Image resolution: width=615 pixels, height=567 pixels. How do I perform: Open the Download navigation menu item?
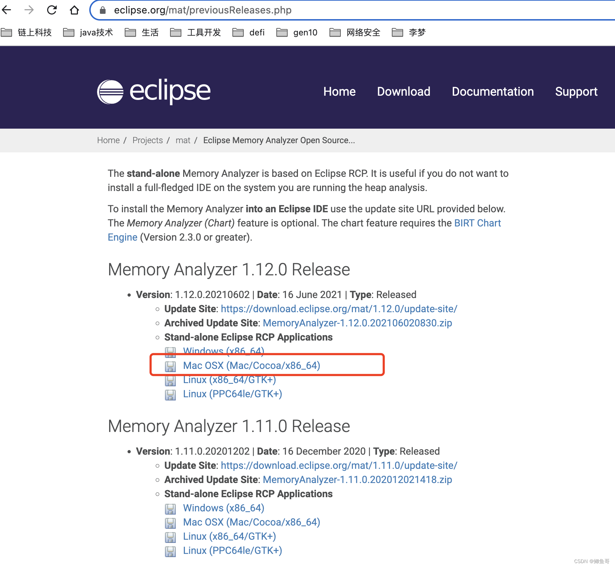point(404,91)
